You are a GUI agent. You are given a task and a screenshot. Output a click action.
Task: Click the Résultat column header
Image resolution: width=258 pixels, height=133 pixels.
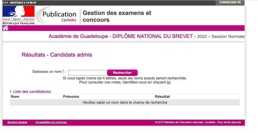point(162,97)
